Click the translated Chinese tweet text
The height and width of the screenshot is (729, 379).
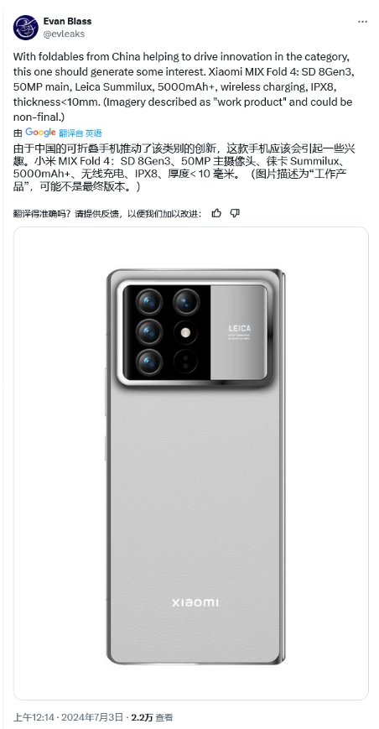click(180, 169)
